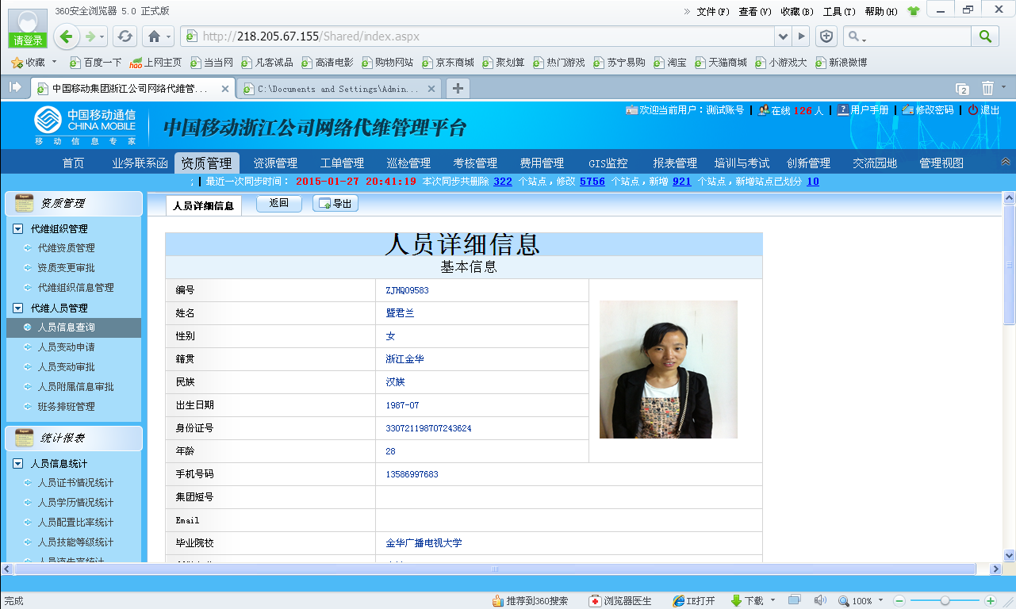Close the 中国移动集团浙江公司 tab
The image size is (1016, 609).
(225, 89)
